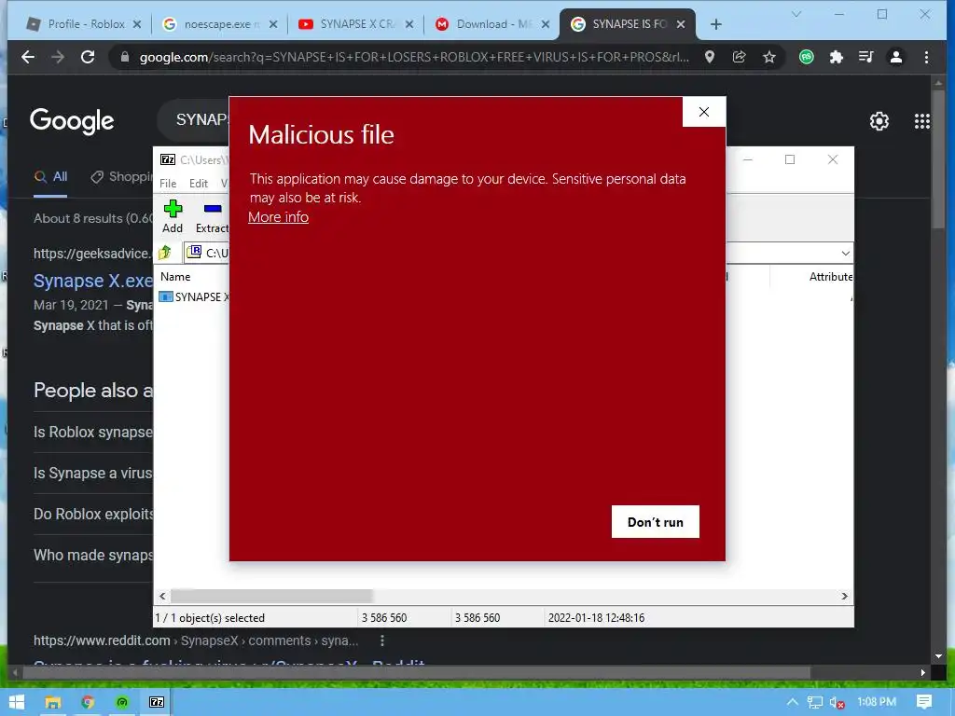Expand the 'Who made synapse' question
This screenshot has height=716, width=955.
point(93,556)
